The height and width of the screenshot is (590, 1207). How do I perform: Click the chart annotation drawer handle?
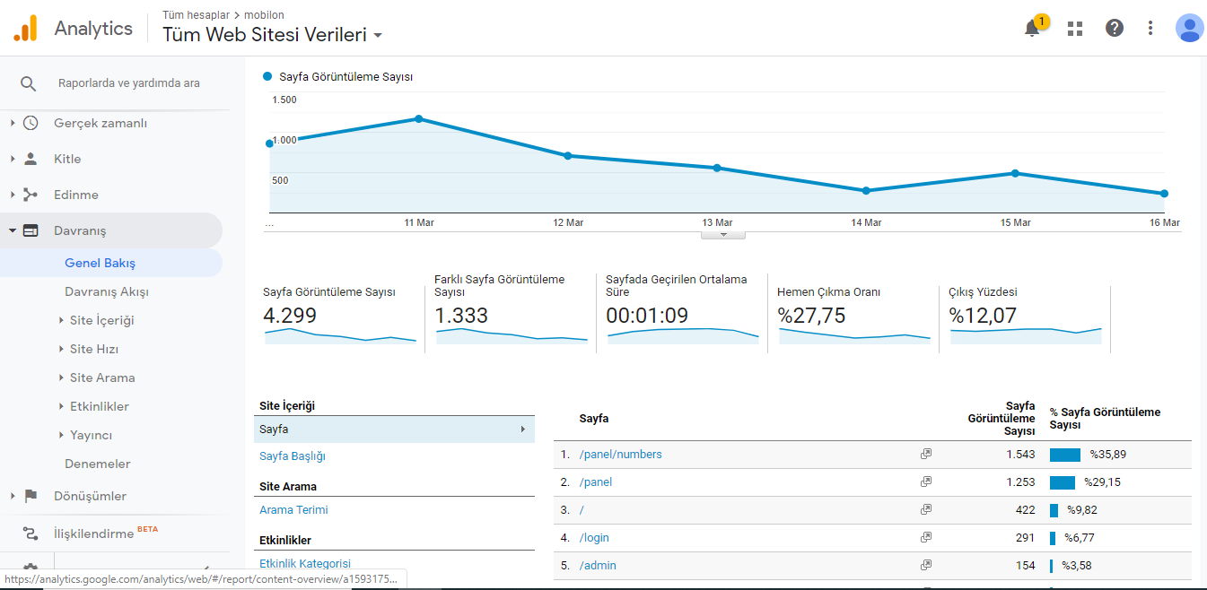click(721, 235)
